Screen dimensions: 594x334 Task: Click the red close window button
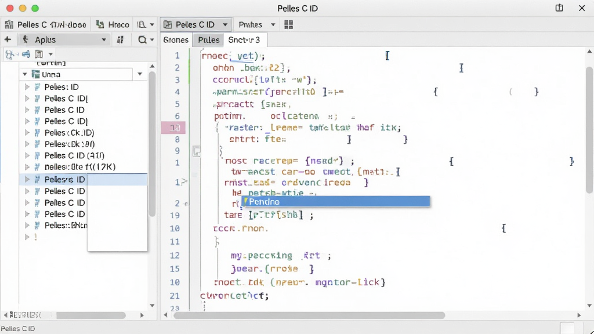[10, 8]
